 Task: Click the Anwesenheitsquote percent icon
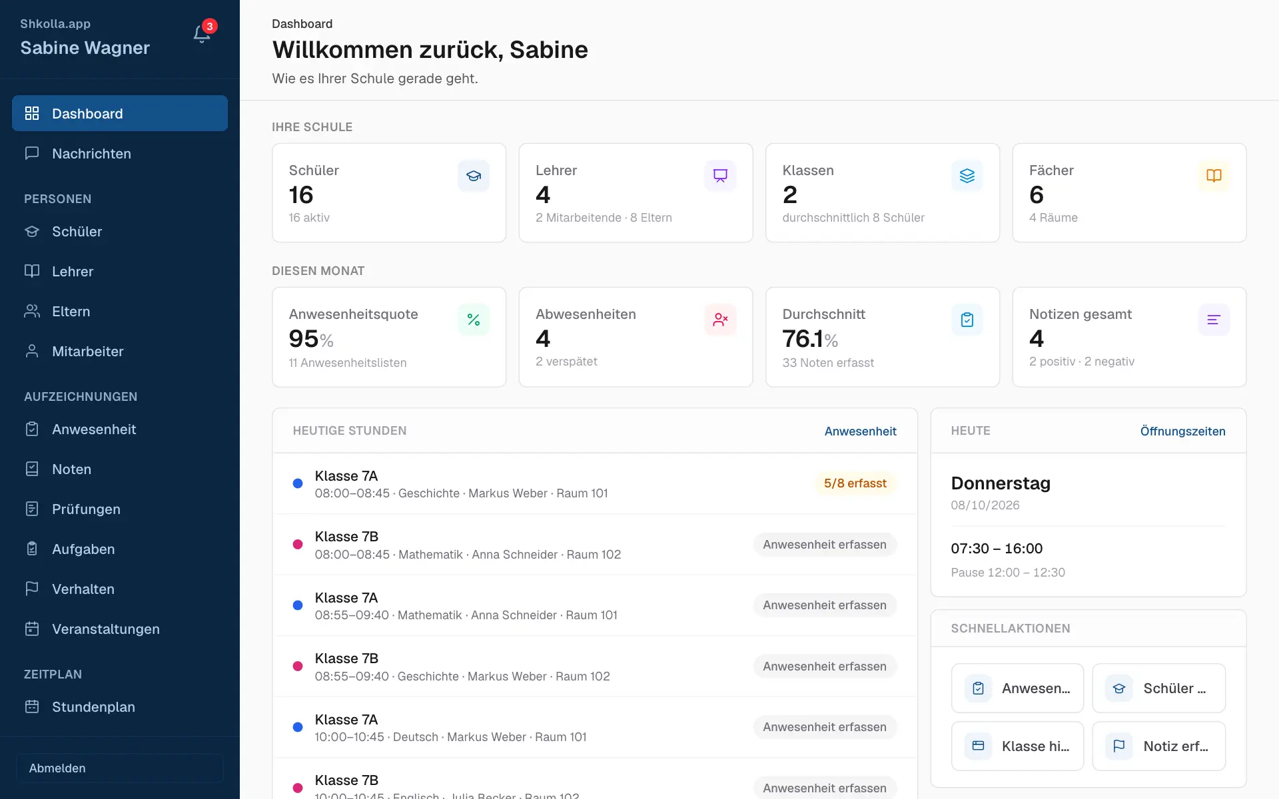tap(474, 320)
